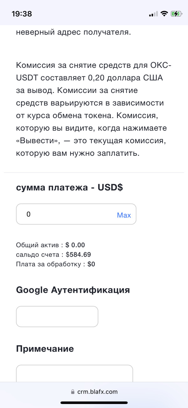Tap the crm.blafx.com address text
Screen dimensions: 188x408
click(97, 392)
